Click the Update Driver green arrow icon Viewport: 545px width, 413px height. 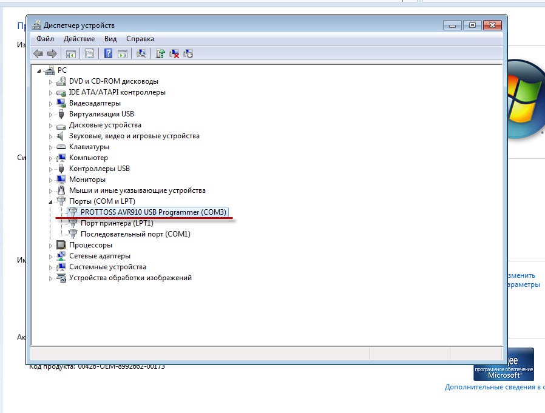click(160, 53)
